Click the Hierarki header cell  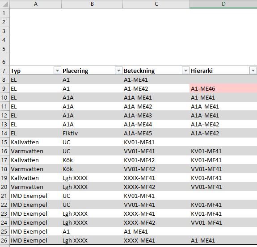coord(223,71)
